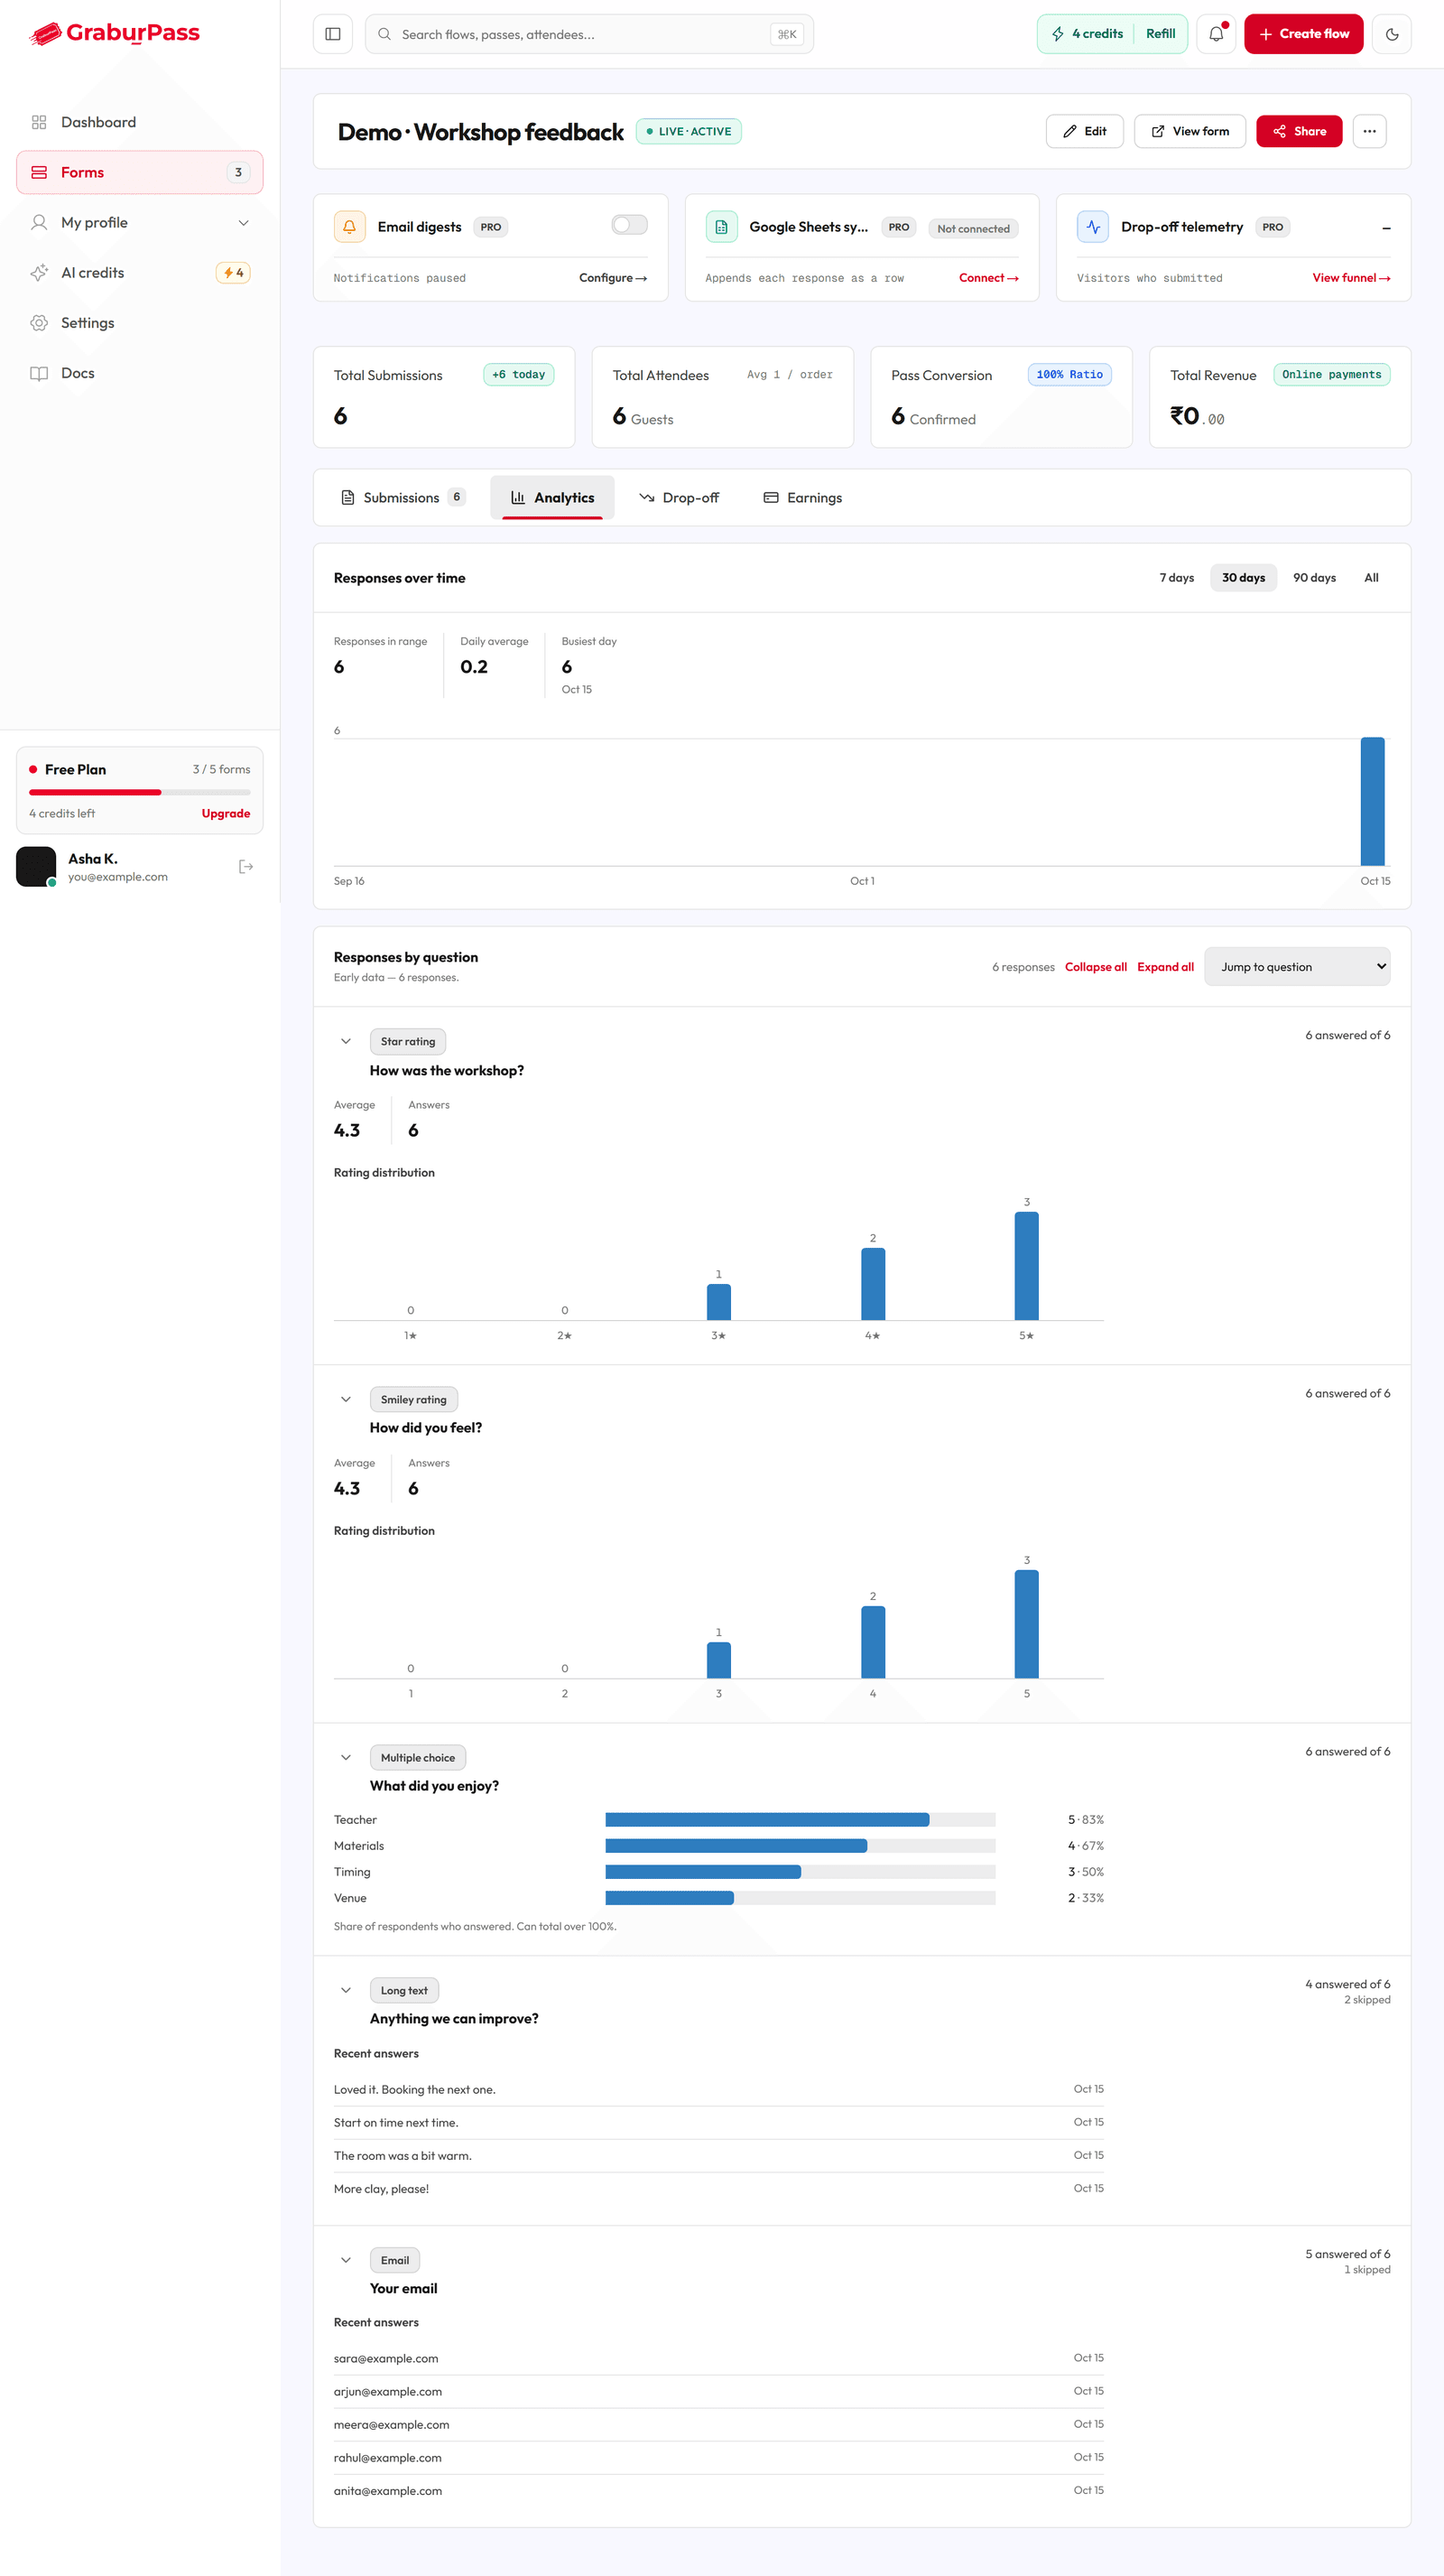The width and height of the screenshot is (1444, 2576).
Task: Switch to the Drop-off tab
Action: pyautogui.click(x=680, y=498)
